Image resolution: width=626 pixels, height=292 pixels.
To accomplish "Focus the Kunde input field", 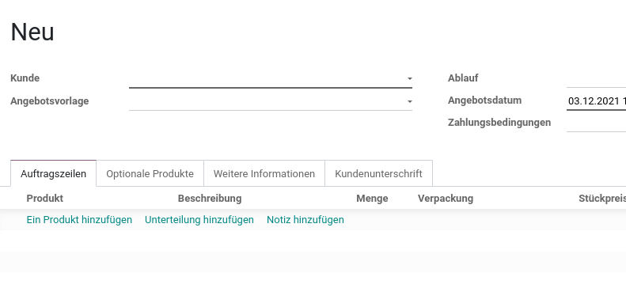I will [267, 78].
